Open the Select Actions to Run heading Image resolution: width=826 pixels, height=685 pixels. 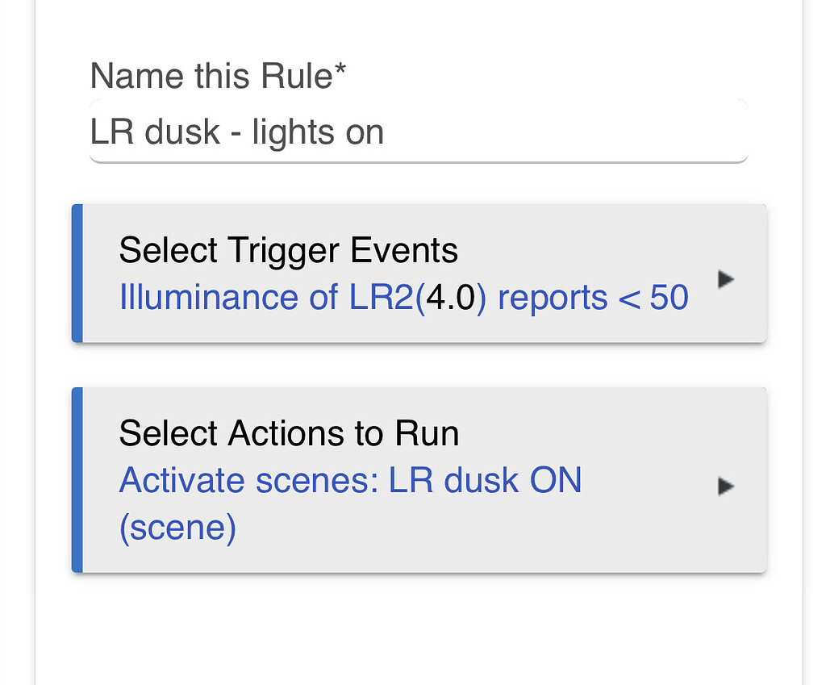pyautogui.click(x=289, y=433)
